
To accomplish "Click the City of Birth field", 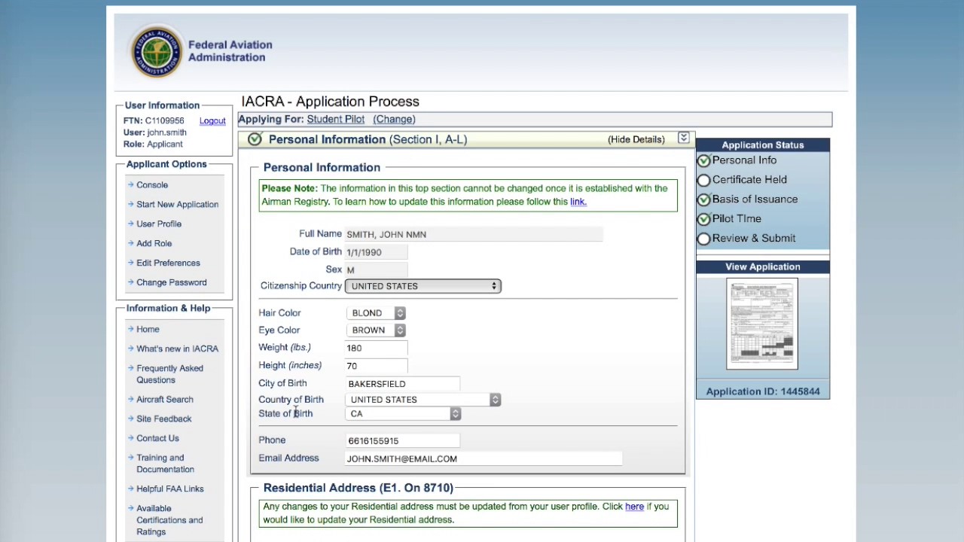I will (x=403, y=384).
